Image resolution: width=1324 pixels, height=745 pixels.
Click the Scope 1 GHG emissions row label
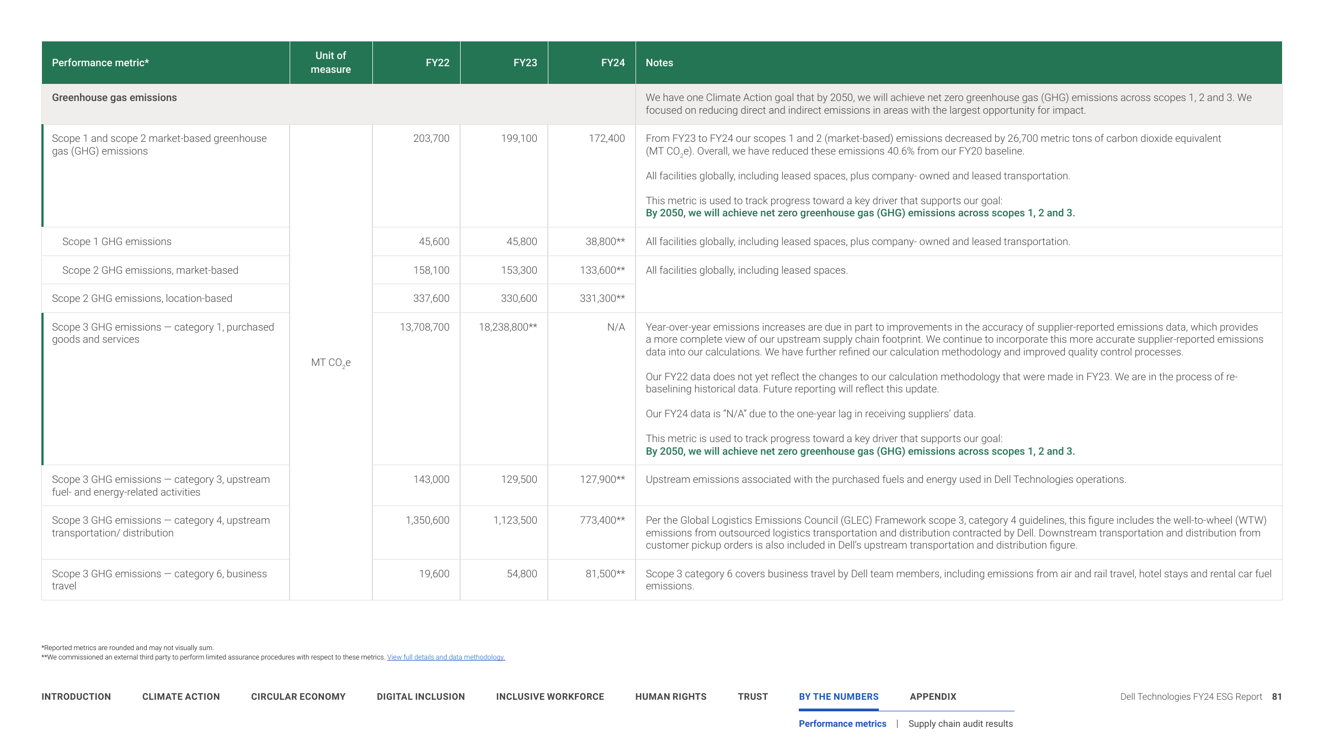tap(117, 242)
